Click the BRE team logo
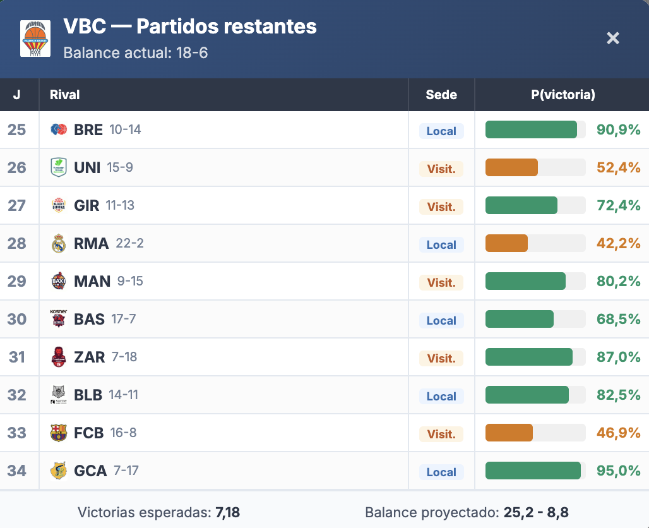The height and width of the screenshot is (528, 649). point(59,129)
